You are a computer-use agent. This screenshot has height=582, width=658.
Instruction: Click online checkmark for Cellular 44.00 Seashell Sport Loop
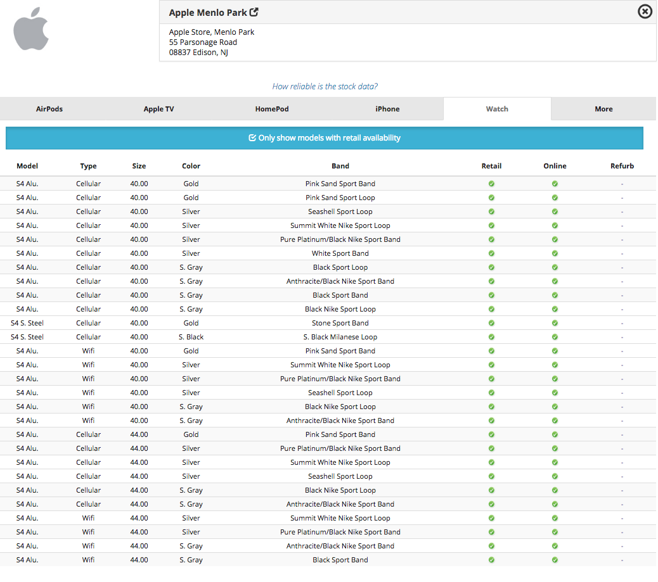click(555, 476)
